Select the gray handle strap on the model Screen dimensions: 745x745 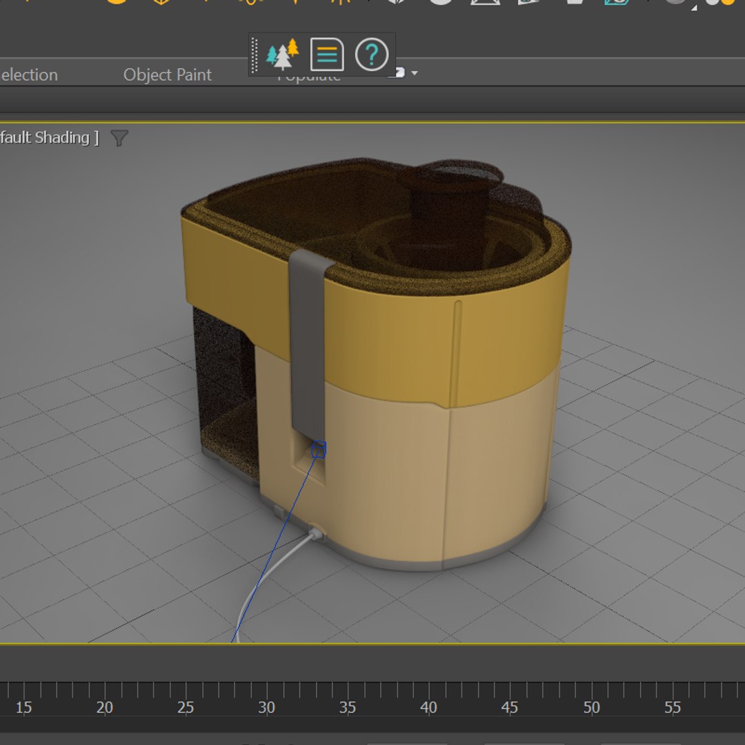309,347
